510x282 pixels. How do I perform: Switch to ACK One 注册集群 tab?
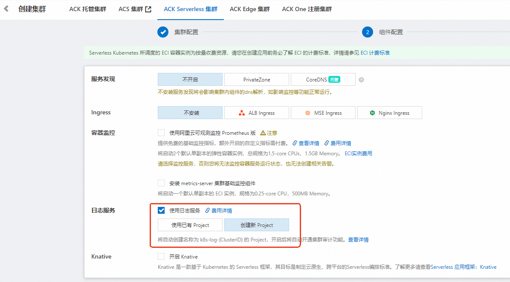tap(307, 9)
